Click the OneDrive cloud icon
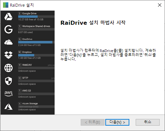Image resolution: width=165 pixels, height=131 pixels. (x=8, y=42)
